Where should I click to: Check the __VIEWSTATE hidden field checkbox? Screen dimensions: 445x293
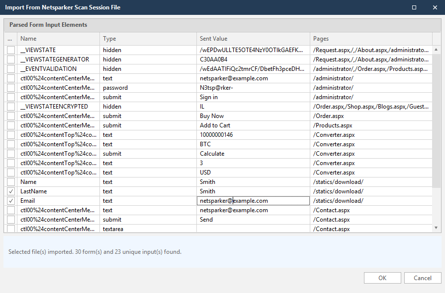(10, 50)
